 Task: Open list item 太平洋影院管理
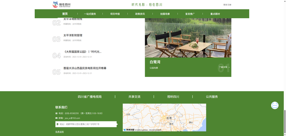(73, 35)
